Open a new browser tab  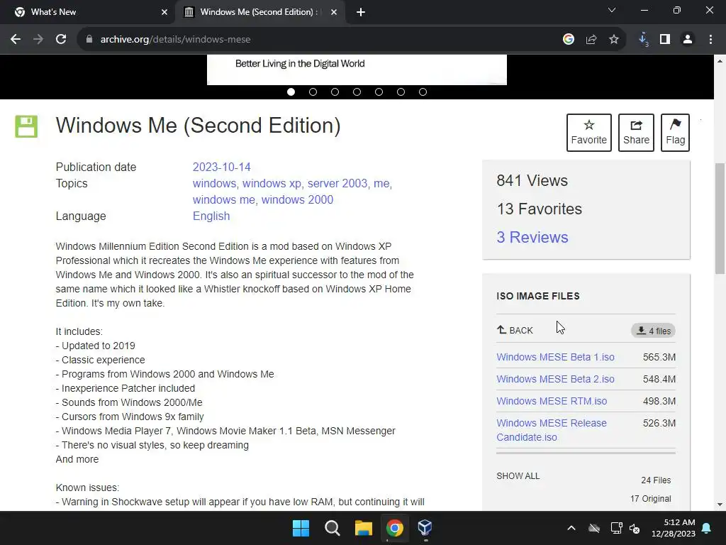click(361, 13)
